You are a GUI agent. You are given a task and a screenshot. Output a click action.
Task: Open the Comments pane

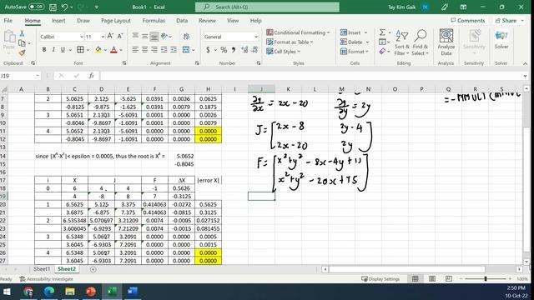(467, 20)
